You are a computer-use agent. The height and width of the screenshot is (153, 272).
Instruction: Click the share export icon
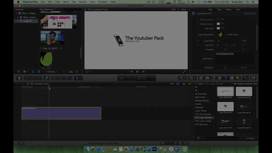(253, 78)
